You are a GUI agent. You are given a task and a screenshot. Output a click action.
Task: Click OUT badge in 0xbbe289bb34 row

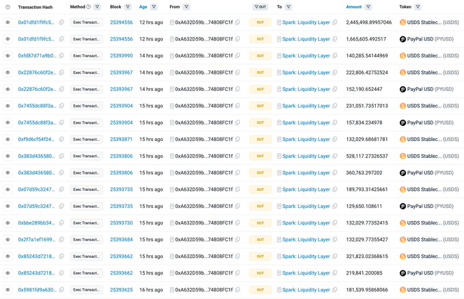point(260,223)
